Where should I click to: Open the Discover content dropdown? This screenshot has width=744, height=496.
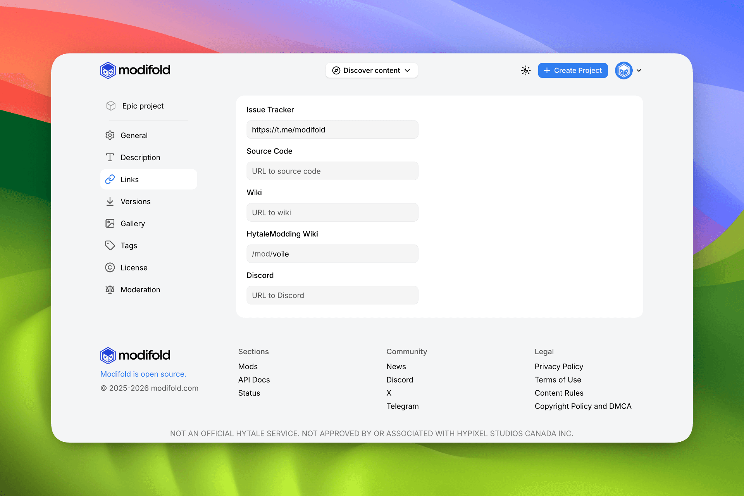[371, 70]
